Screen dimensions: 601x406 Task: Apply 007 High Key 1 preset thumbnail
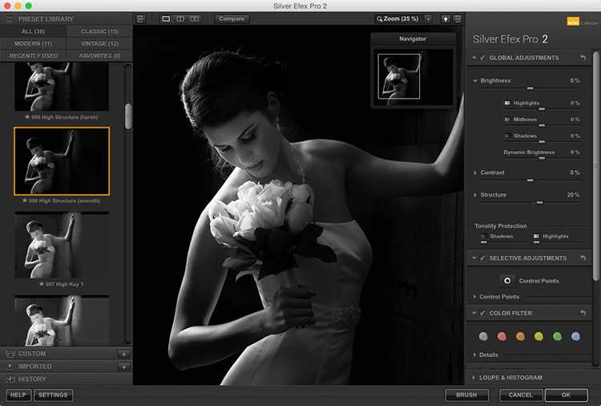(x=62, y=245)
